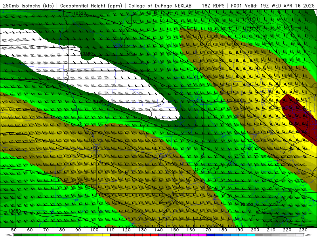The image size is (317, 237).
Task: Click the 10380 height contour label
Action: coord(86,54)
